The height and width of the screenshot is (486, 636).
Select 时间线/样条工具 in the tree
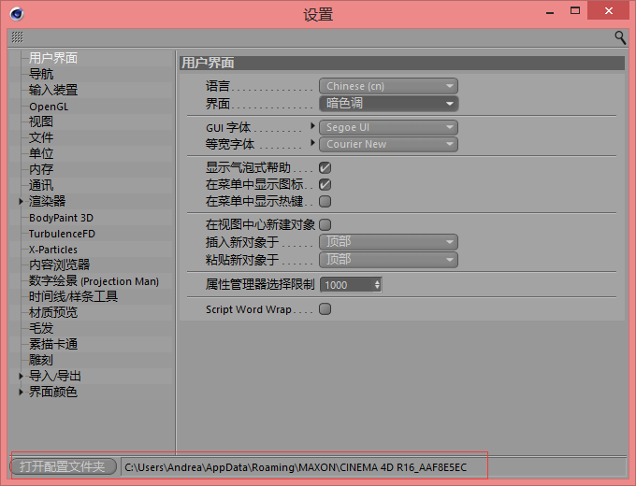click(73, 296)
